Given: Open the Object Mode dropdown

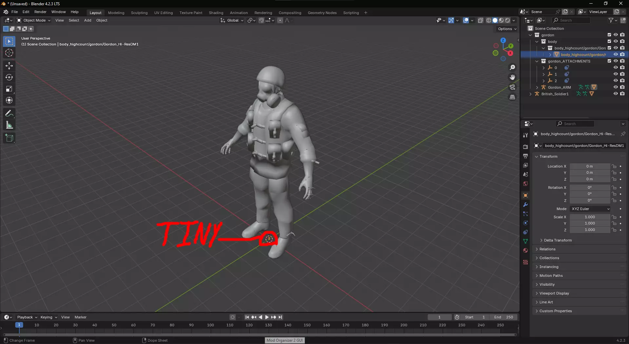Looking at the screenshot, I should pos(33,20).
